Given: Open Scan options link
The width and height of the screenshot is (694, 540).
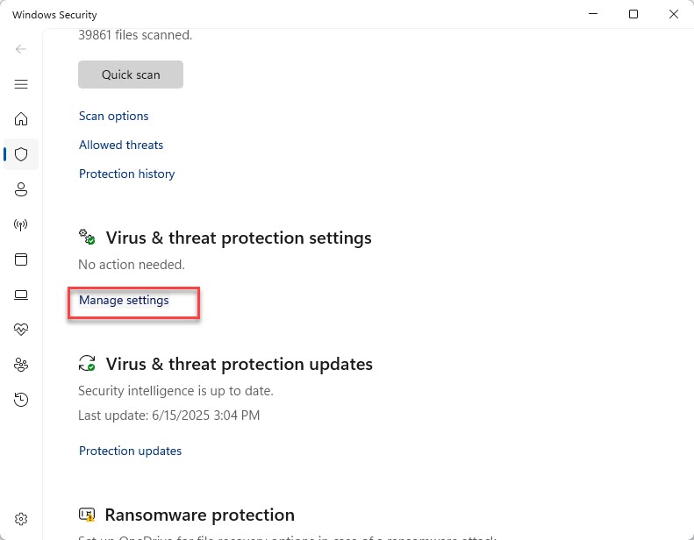Looking at the screenshot, I should (114, 116).
